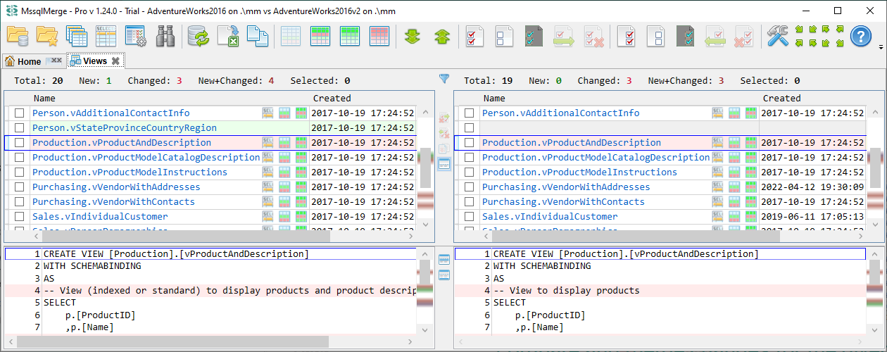Click first uncheck-all empty boxes document icon
The height and width of the screenshot is (352, 887).
pos(505,36)
